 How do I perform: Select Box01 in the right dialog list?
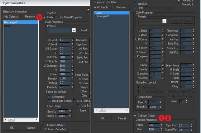(x=111, y=13)
